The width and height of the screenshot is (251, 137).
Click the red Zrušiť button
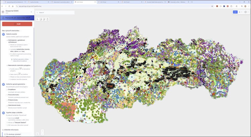tap(17, 24)
